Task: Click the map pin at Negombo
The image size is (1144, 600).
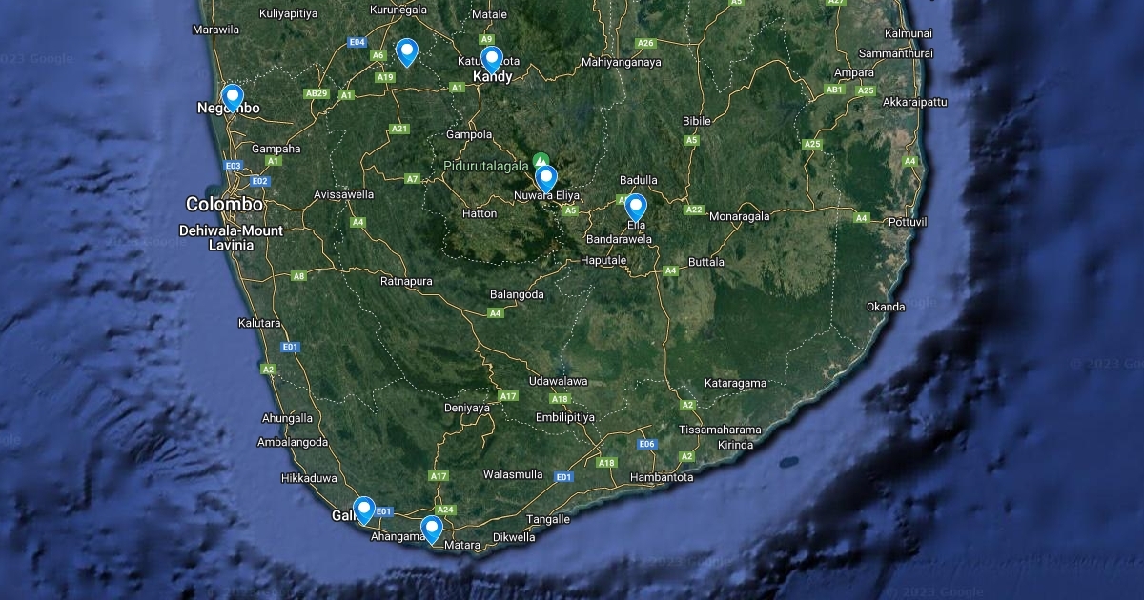Action: pos(232,97)
